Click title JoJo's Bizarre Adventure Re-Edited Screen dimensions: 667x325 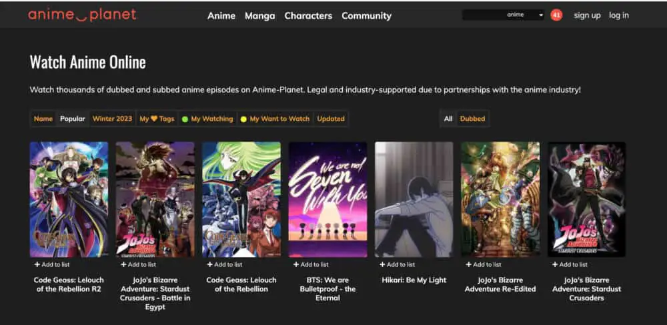(501, 284)
